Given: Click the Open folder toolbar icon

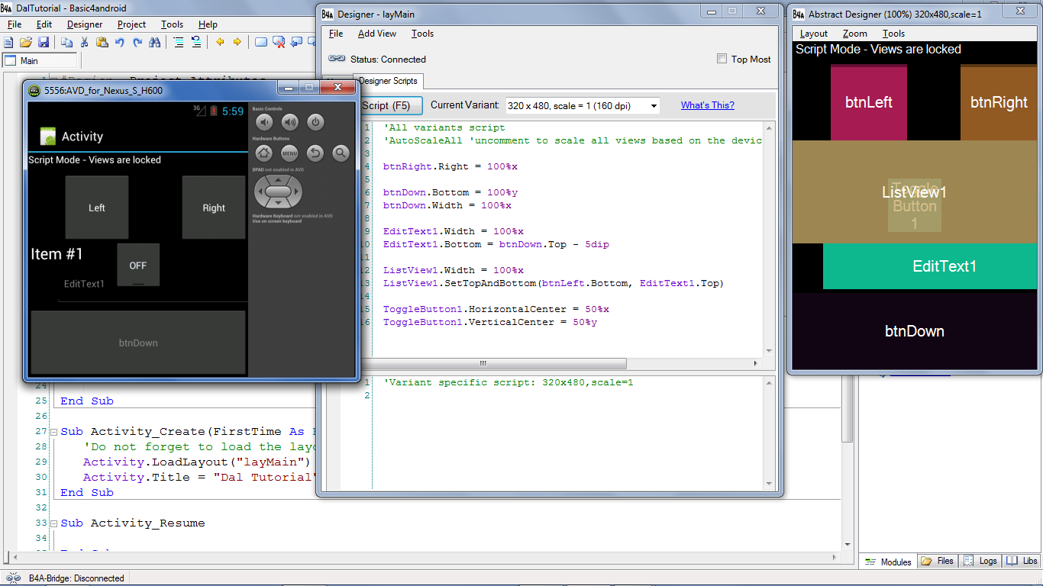Looking at the screenshot, I should 26,42.
